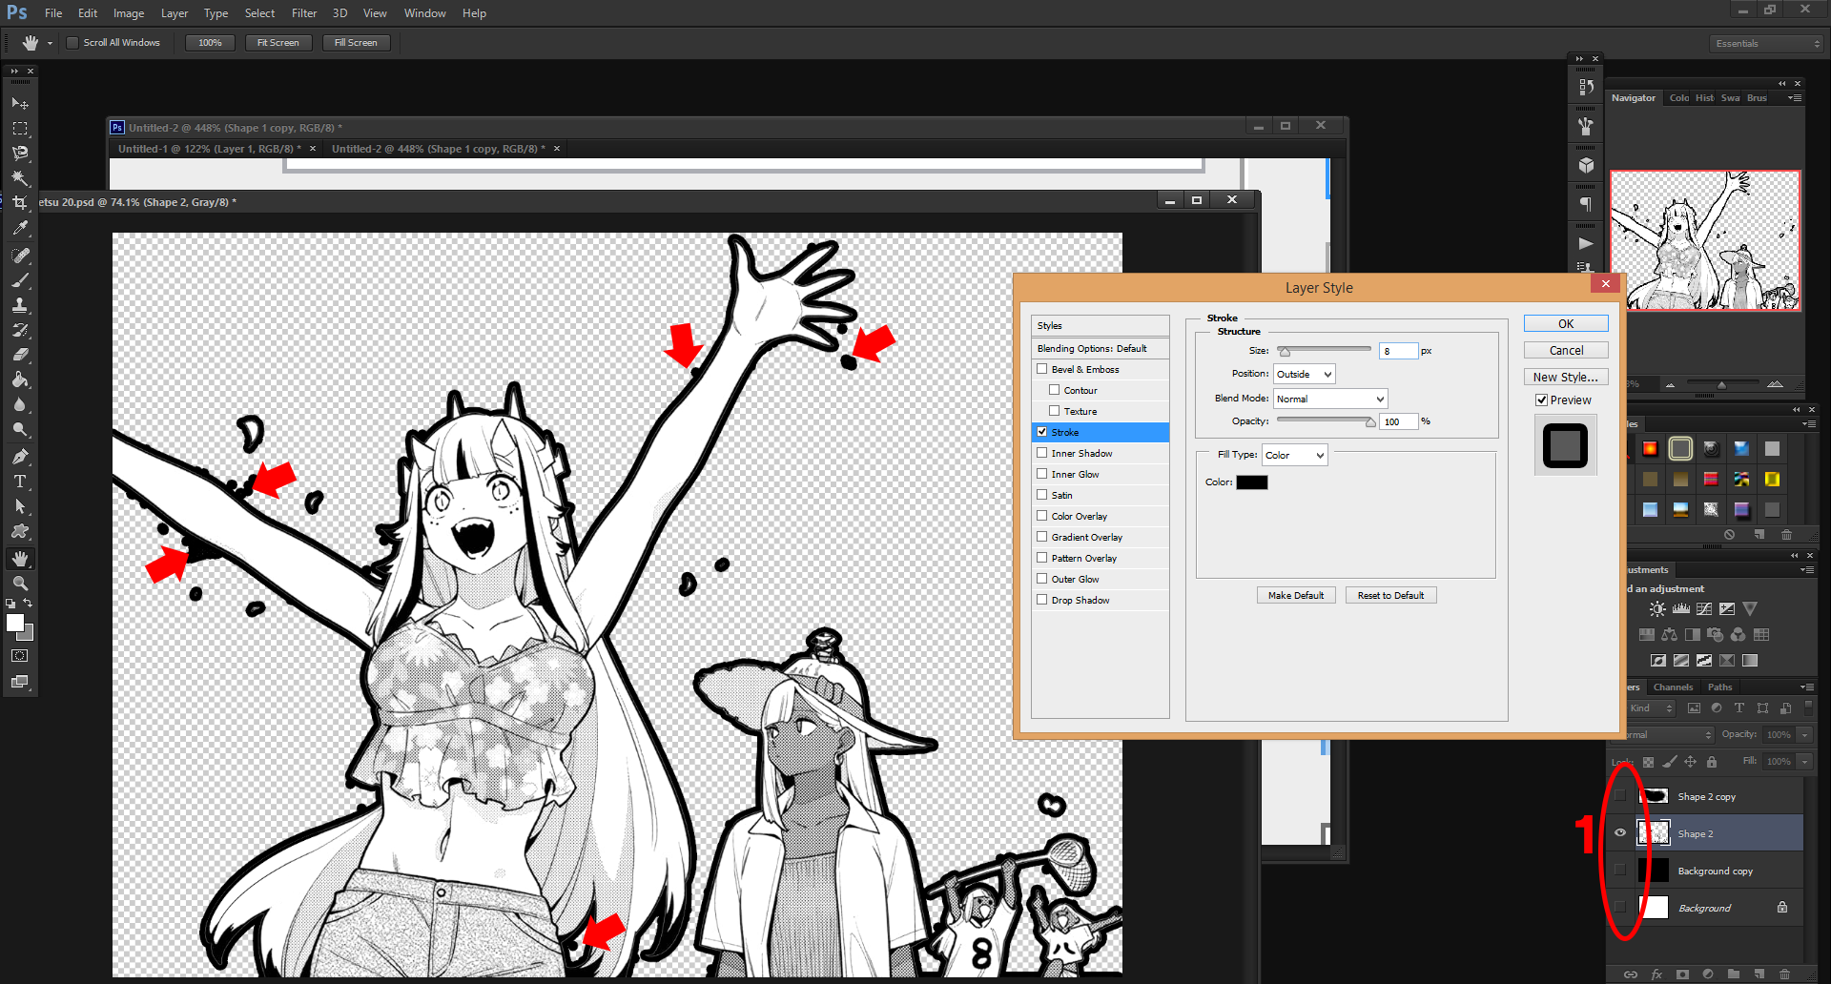Screen dimensions: 1831x984
Task: Select the Custom Shape tool
Action: 20,532
